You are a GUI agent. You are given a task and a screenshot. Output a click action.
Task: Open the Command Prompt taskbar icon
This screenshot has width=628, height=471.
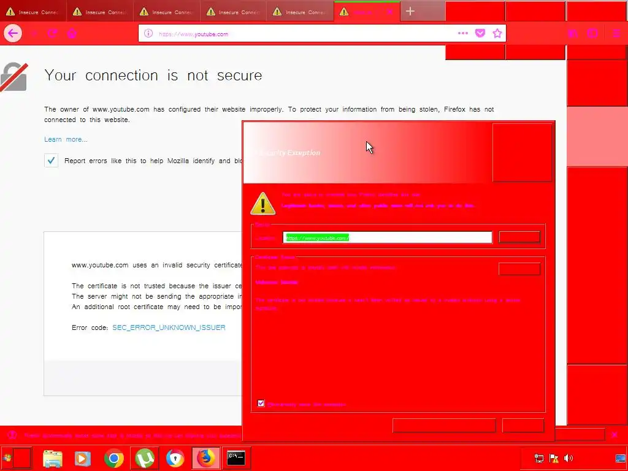236,458
